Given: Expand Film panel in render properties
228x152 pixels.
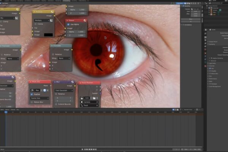Looking at the screenshot, I should [211, 76].
